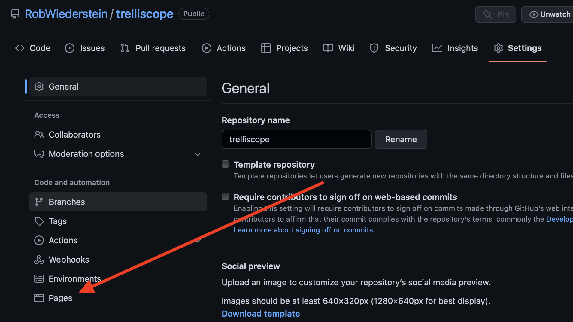Click the Collaborators people icon

click(39, 135)
